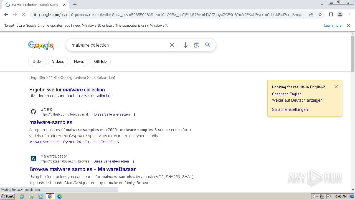
Task: Open the clock showing 8:46 AM
Action: pyautogui.click(x=341, y=196)
